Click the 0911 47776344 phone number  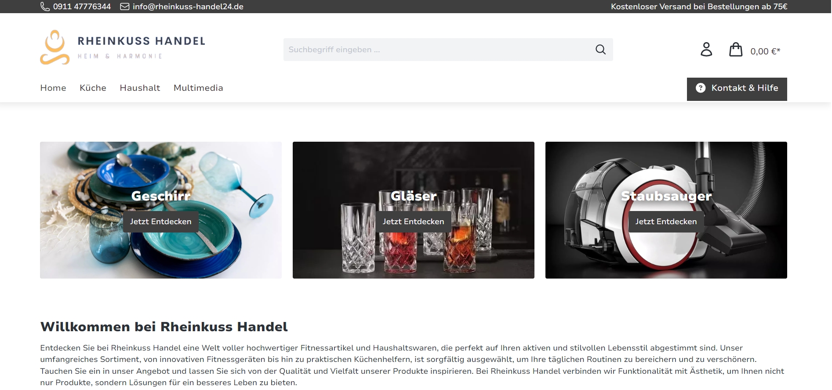82,7
